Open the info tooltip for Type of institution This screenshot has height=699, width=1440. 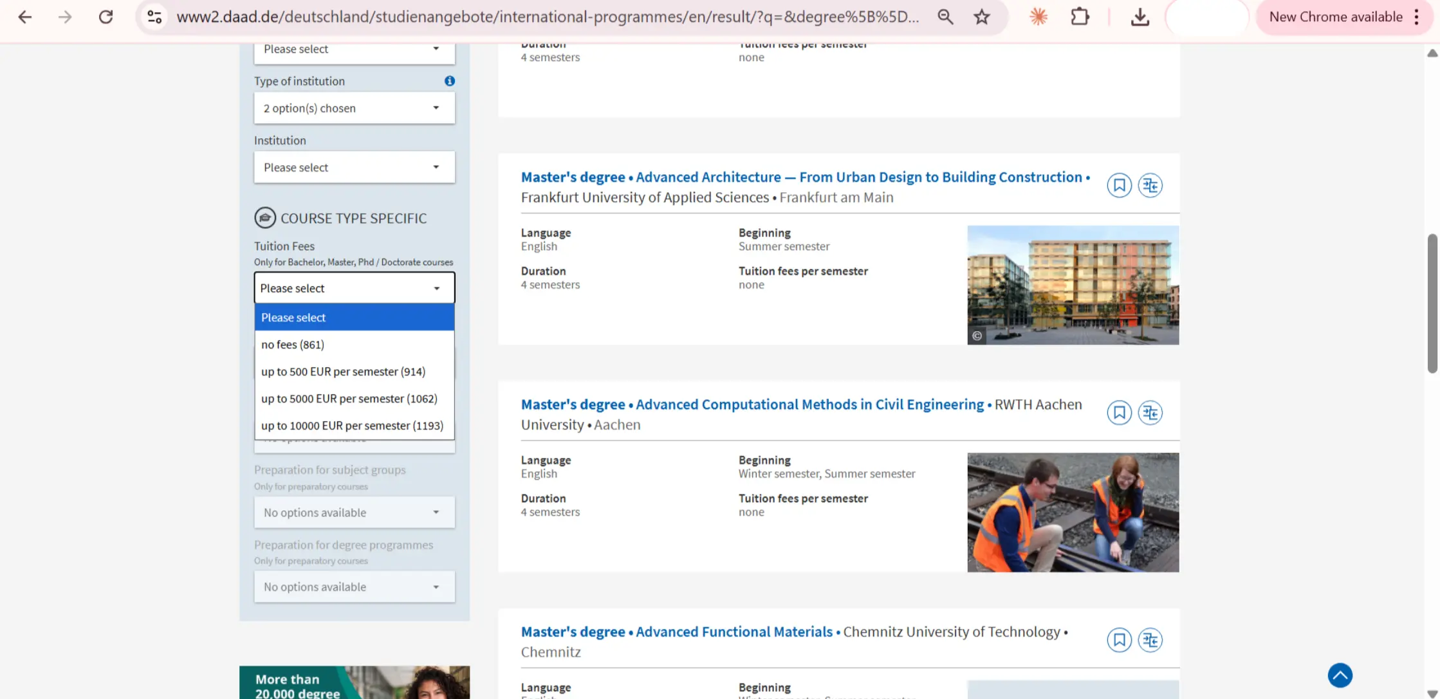coord(450,81)
